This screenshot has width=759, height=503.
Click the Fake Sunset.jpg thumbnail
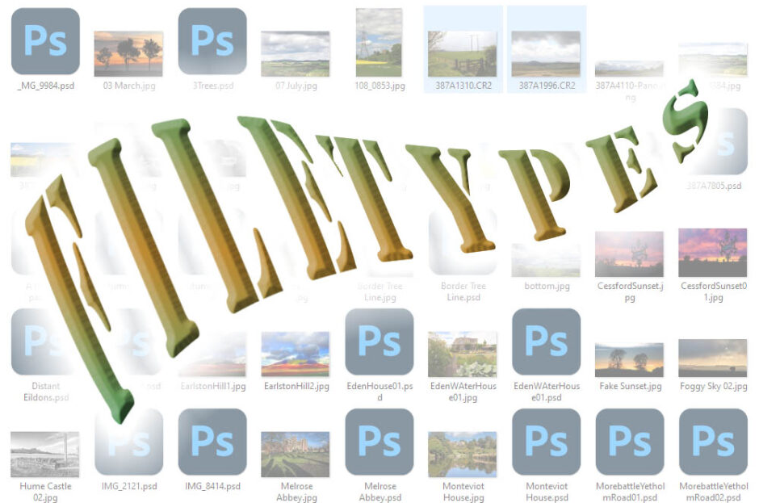630,359
